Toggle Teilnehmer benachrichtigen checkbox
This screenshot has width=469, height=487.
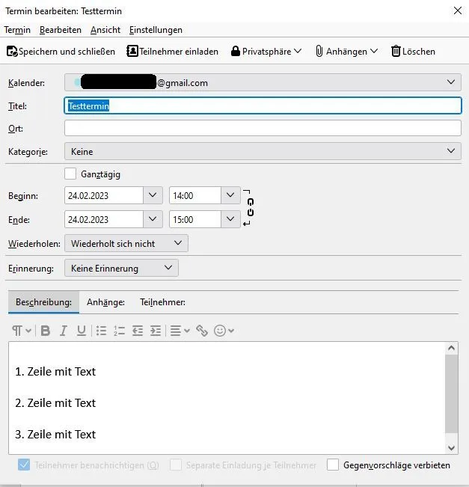[x=24, y=465]
